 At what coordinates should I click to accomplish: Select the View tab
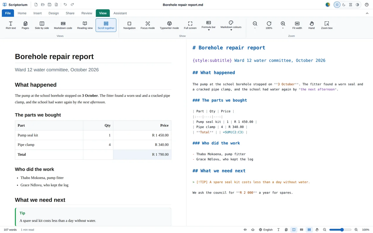(x=103, y=13)
